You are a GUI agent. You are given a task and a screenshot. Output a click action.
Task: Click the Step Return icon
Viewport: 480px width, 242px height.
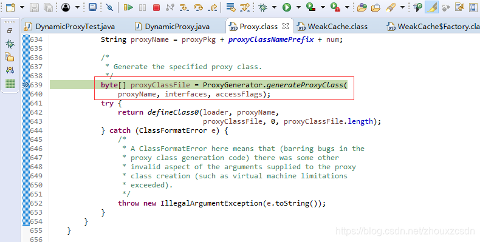coord(213,7)
